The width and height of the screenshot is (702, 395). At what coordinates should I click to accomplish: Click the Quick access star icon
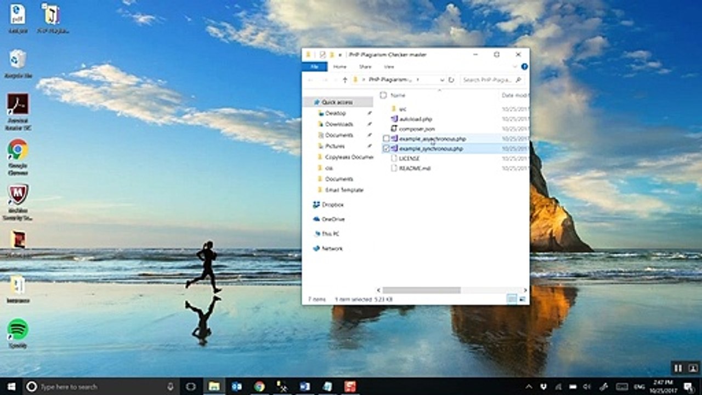pos(316,102)
